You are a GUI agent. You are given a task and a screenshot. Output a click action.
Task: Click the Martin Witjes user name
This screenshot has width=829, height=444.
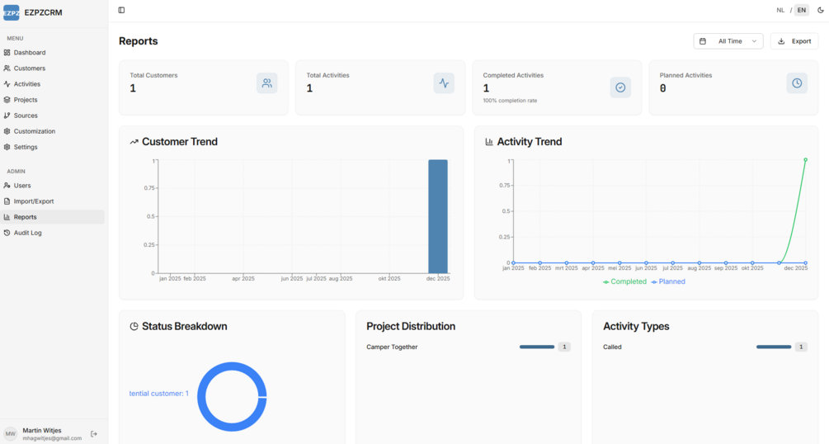tap(42, 431)
